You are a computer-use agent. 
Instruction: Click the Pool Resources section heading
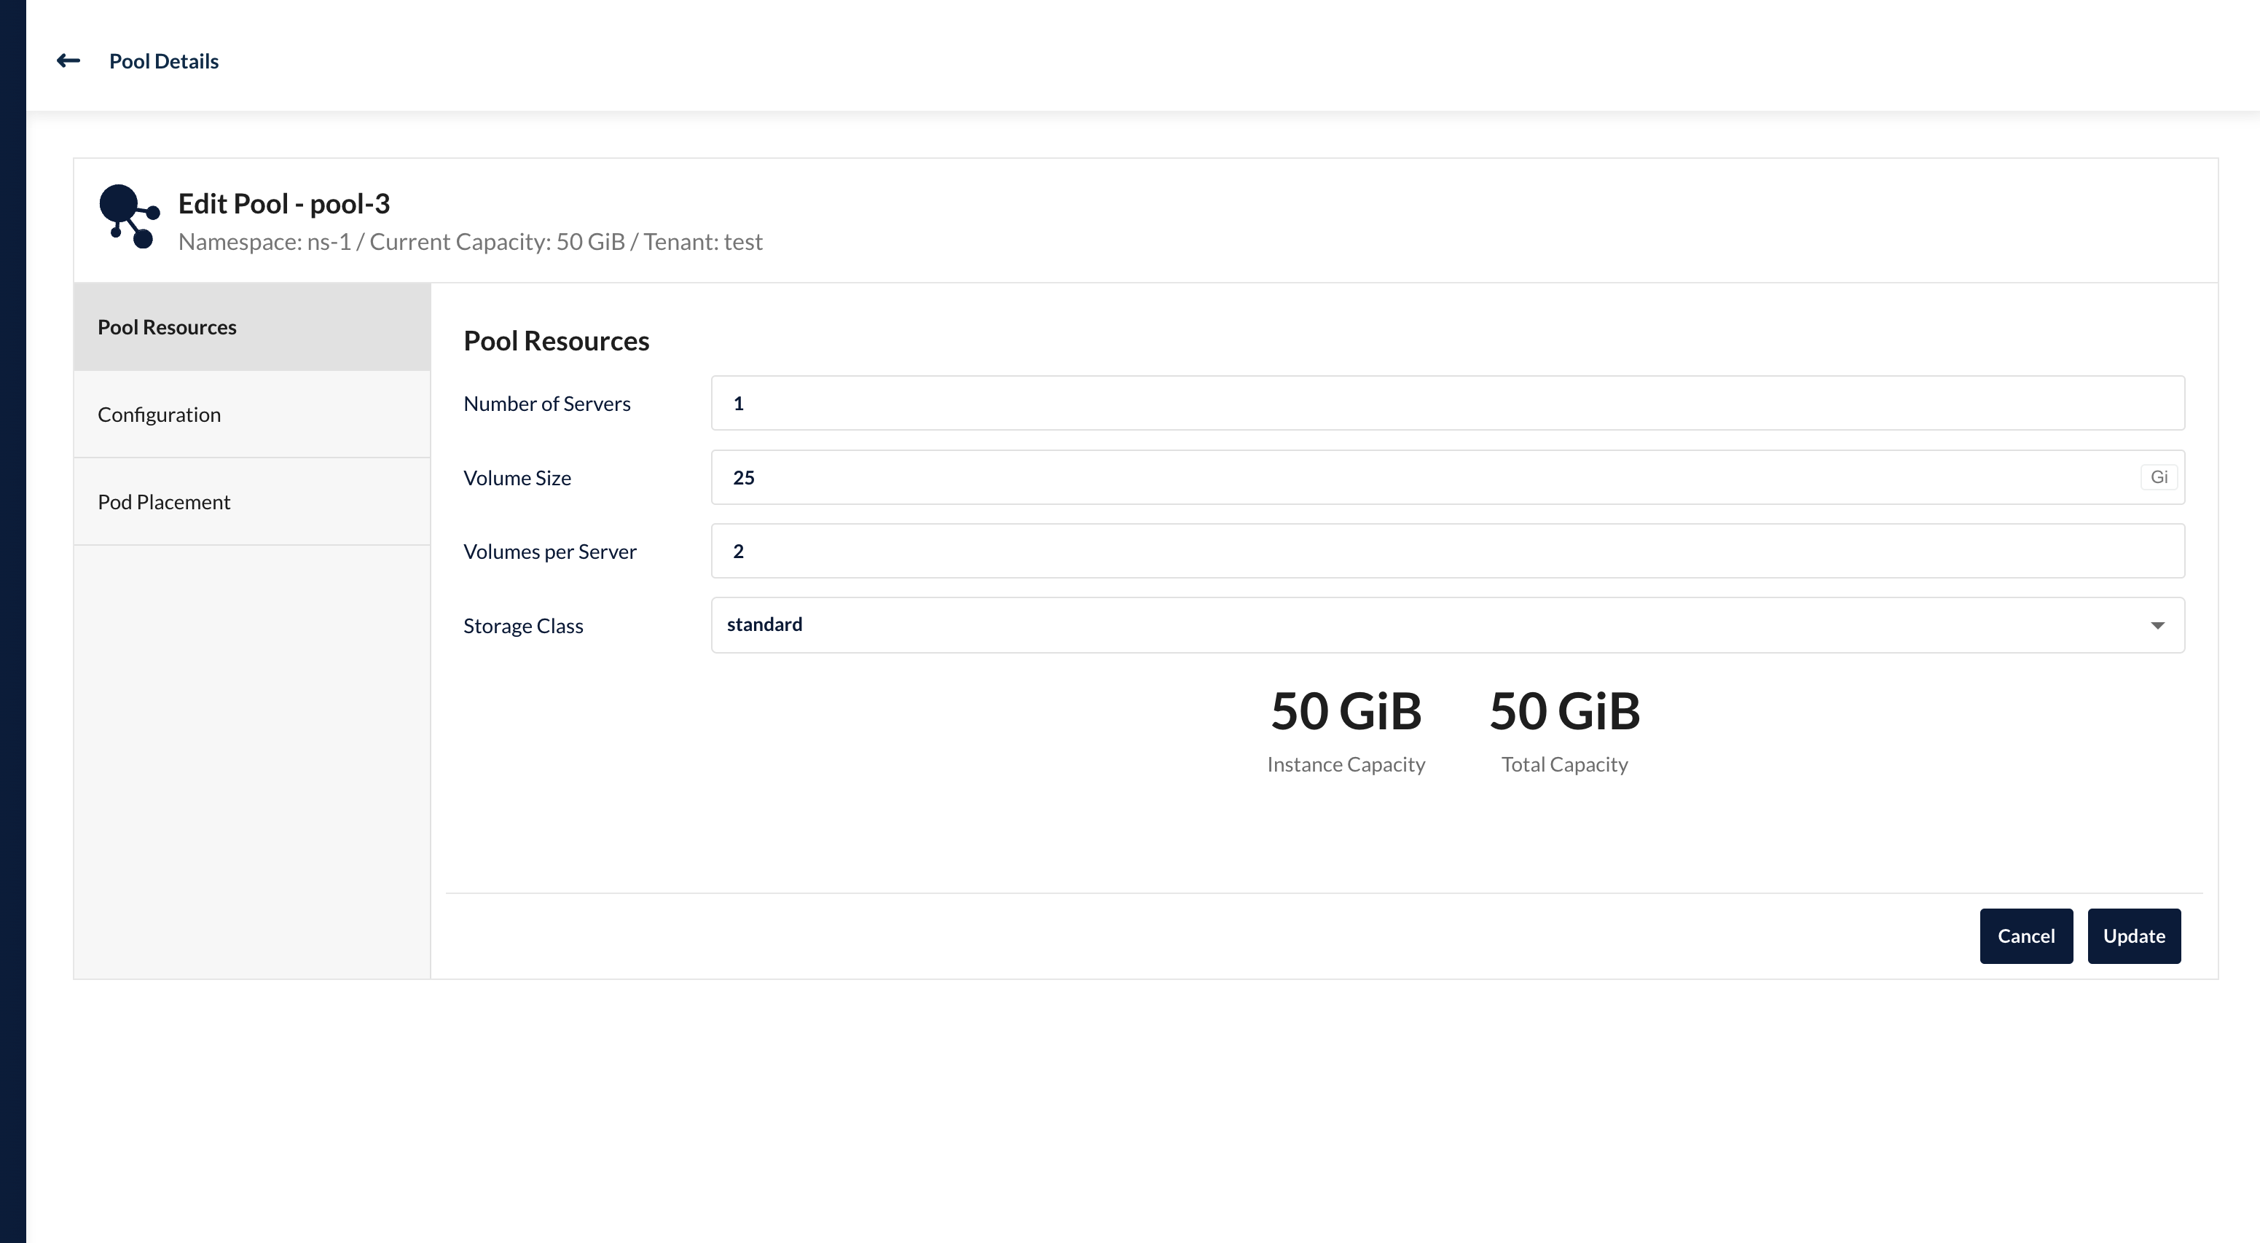(556, 341)
